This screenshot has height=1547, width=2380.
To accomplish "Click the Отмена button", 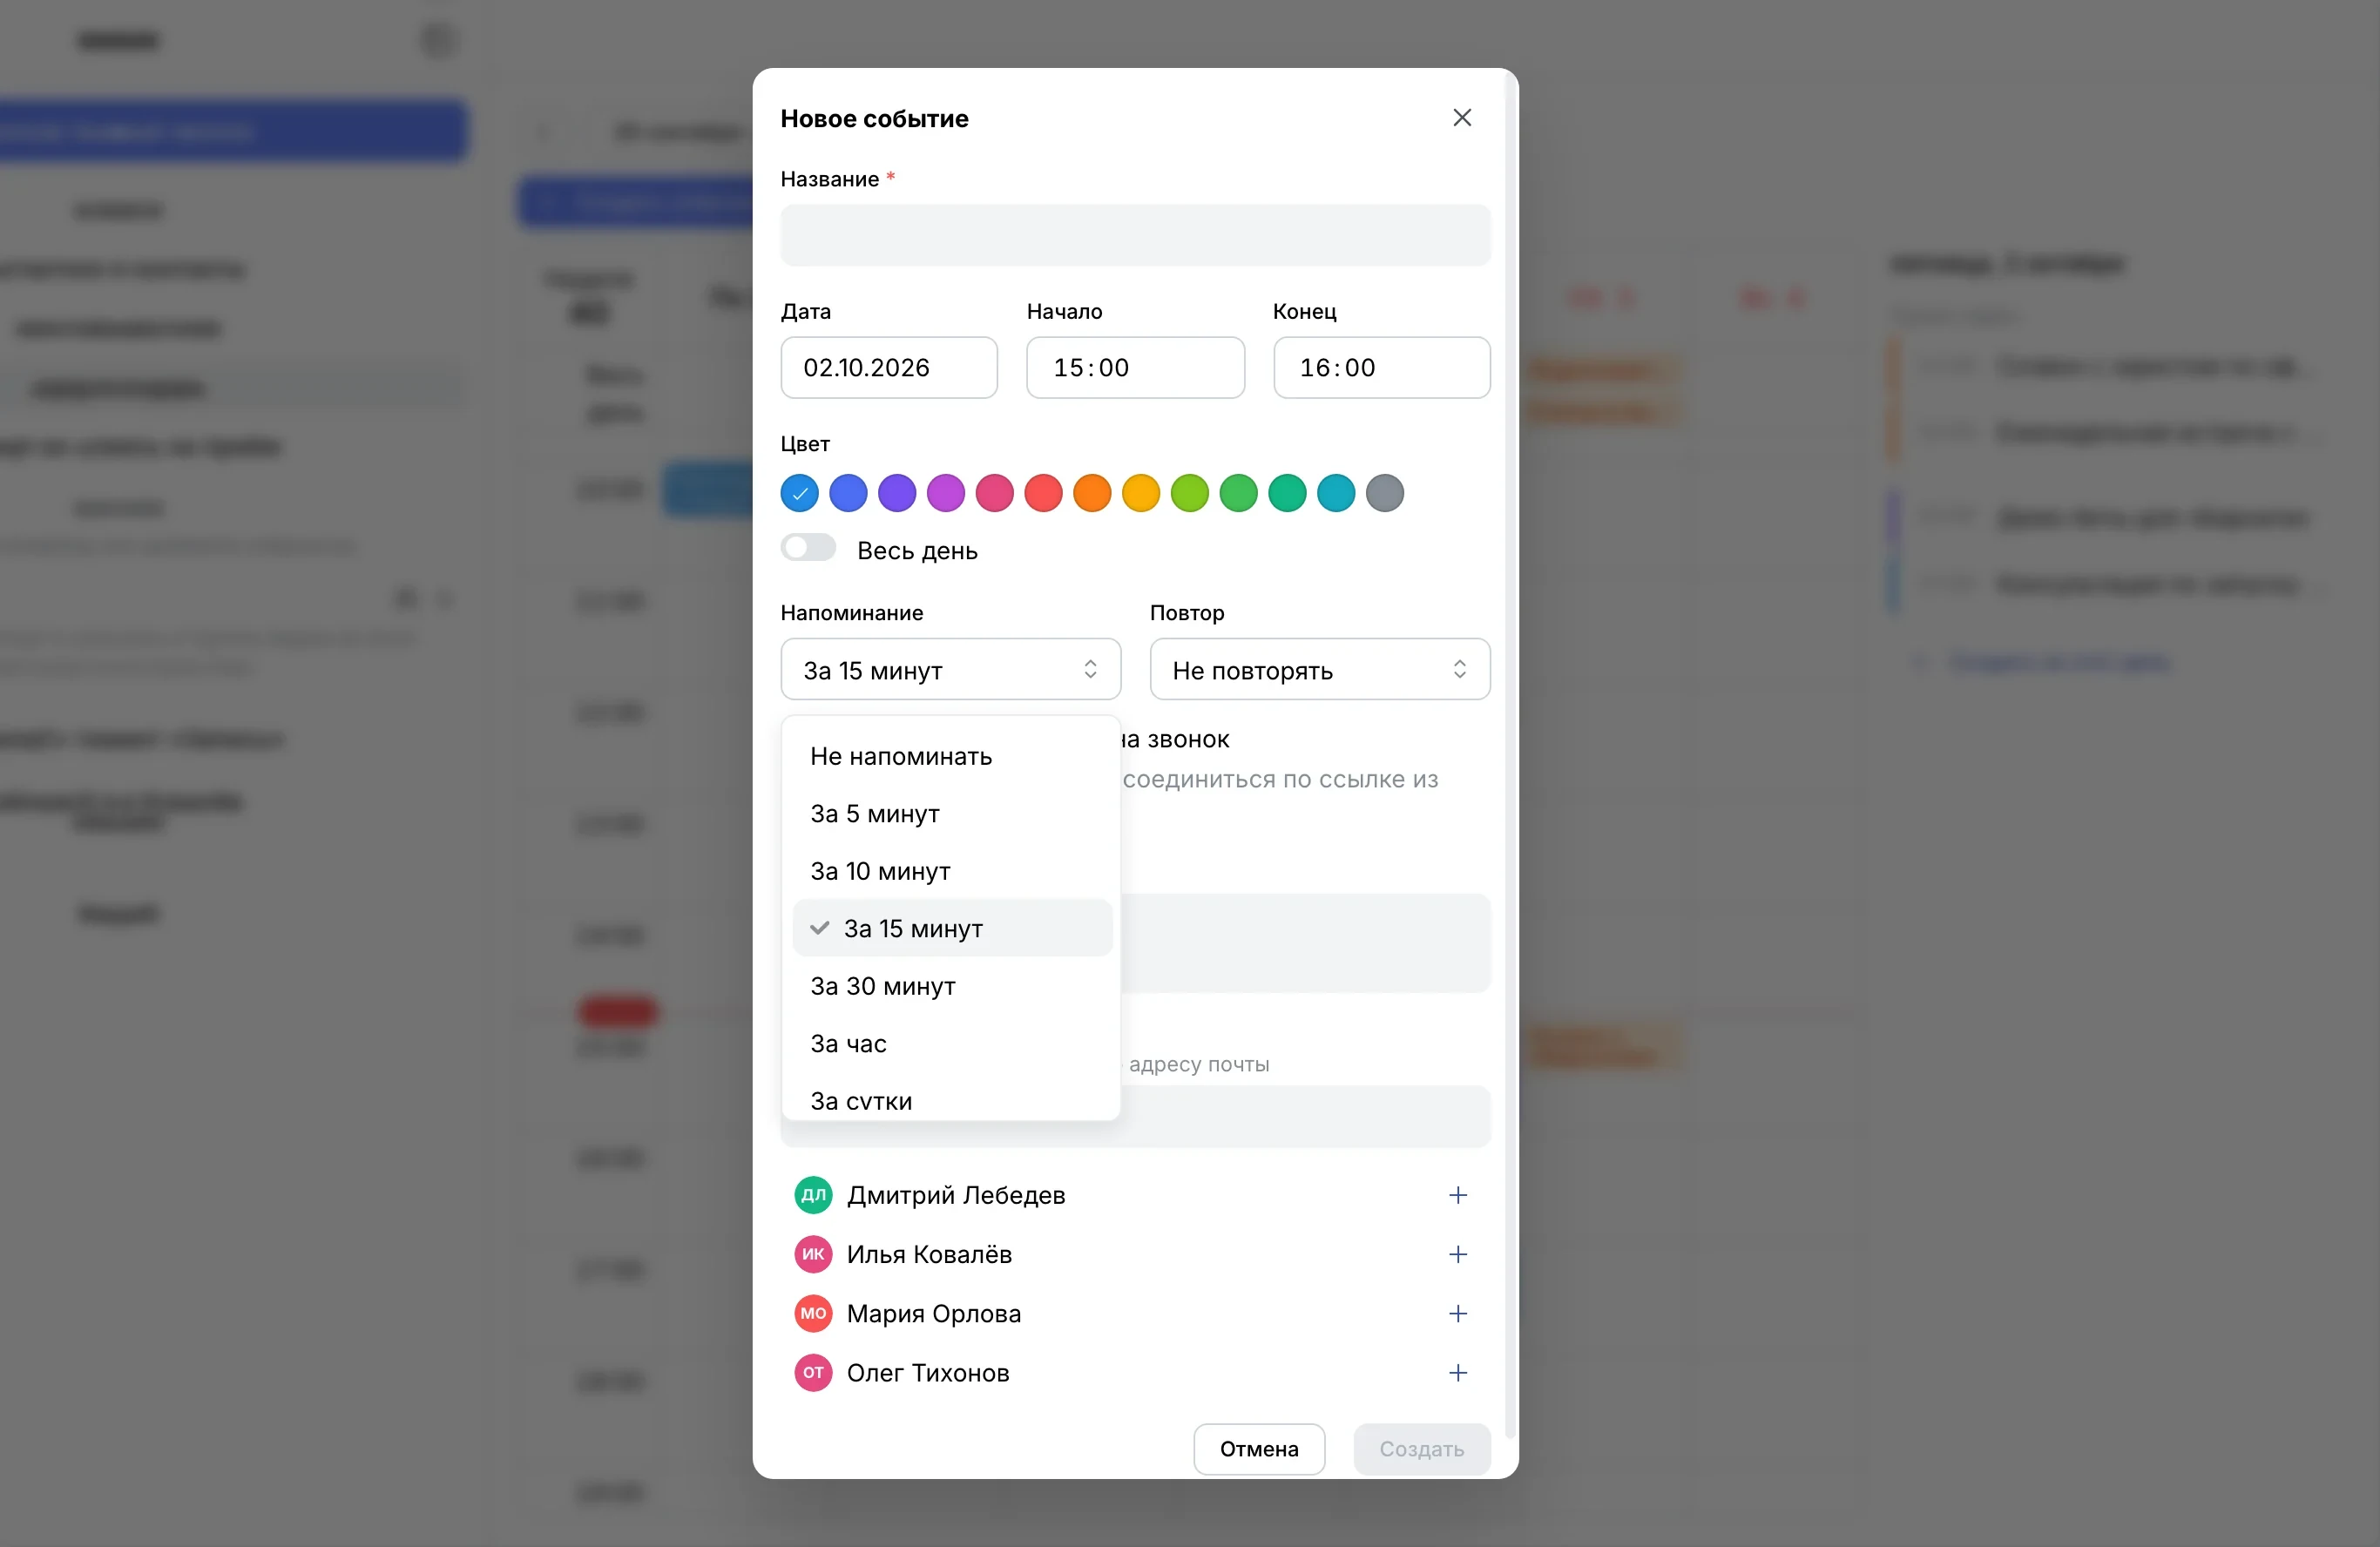I will [1259, 1449].
